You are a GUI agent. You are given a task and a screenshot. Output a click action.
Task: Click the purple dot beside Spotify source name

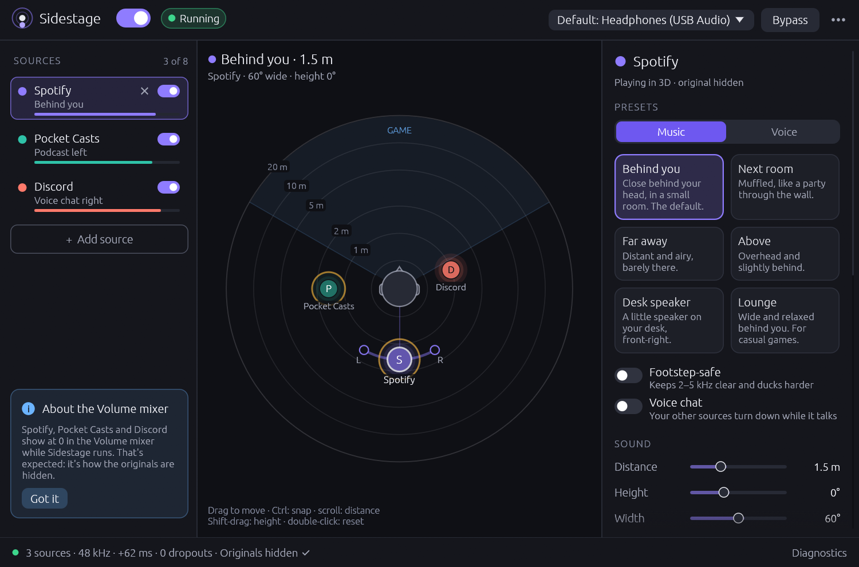click(22, 91)
